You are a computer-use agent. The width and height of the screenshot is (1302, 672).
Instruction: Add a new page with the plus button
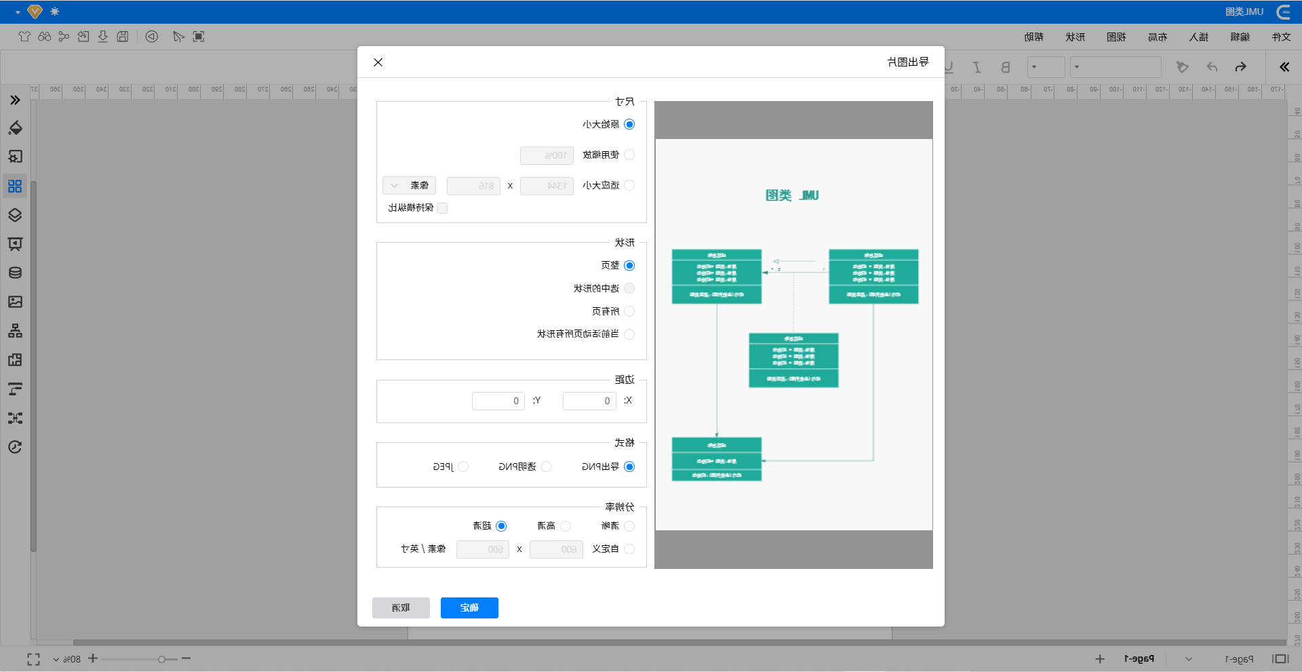(1100, 659)
